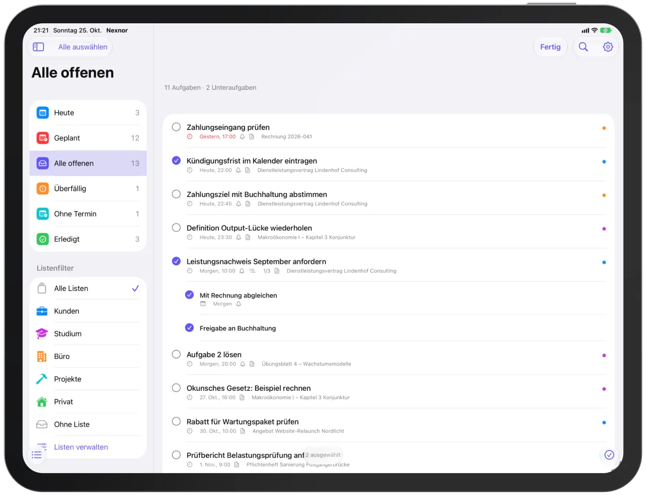The width and height of the screenshot is (646, 495).
Task: Click the Studium graduation cap icon
Action: (42, 334)
